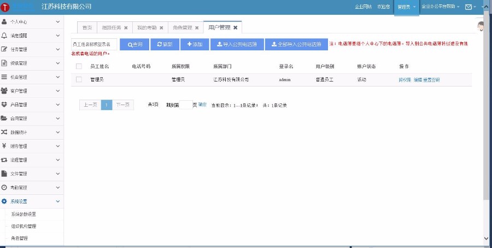This screenshot has width=492, height=248.
Task: Close the 指派任务 tab with its X
Action: pyautogui.click(x=126, y=28)
